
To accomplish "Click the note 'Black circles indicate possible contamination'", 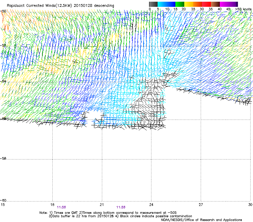I will [156, 216].
